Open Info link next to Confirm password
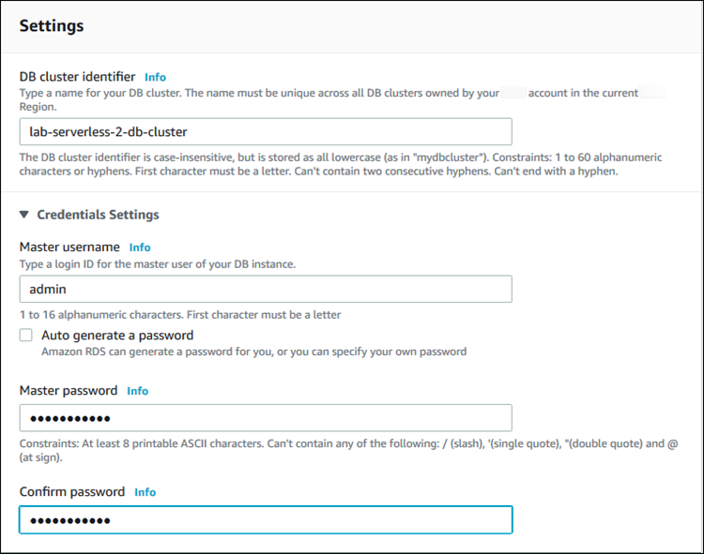 [145, 492]
